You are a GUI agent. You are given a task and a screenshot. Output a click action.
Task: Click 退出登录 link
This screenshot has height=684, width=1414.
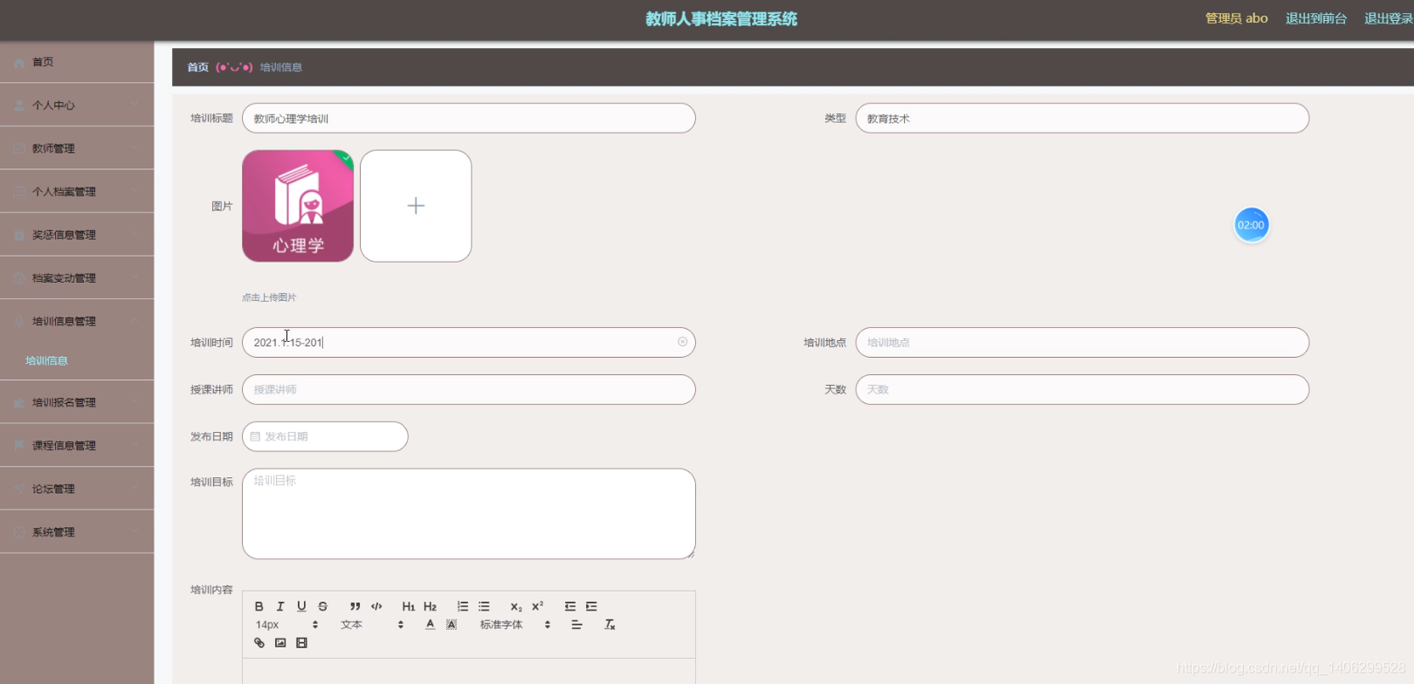pos(1389,18)
